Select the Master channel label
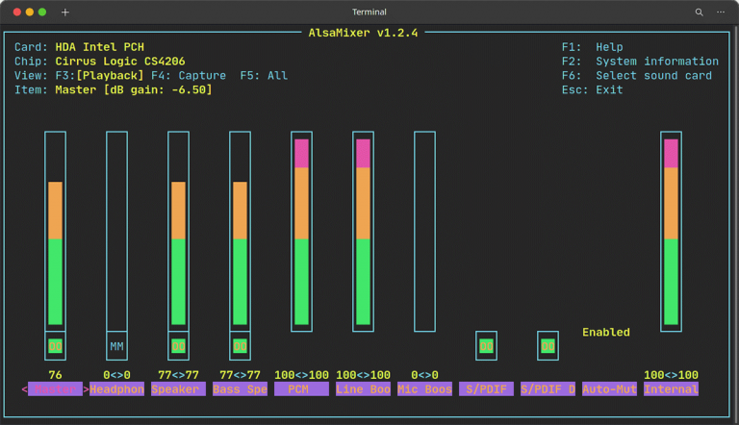The height and width of the screenshot is (425, 739). pyautogui.click(x=55, y=389)
